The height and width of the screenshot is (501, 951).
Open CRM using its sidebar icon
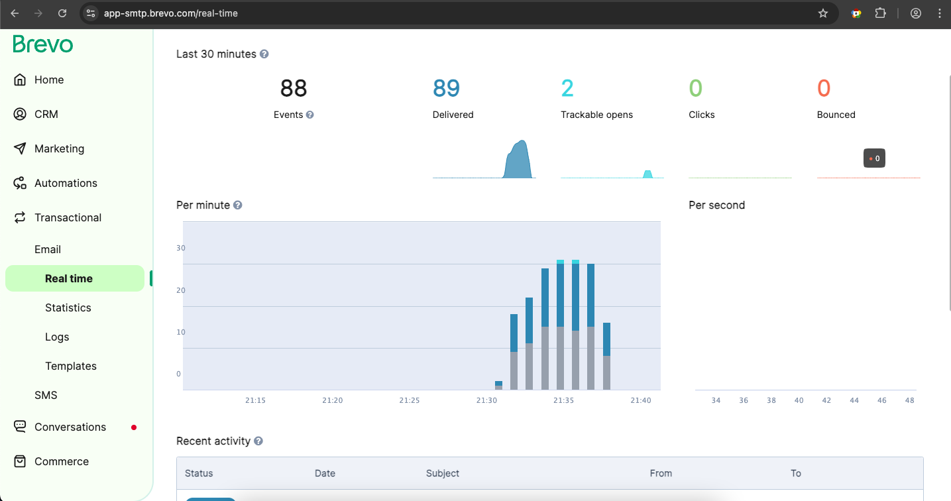click(20, 114)
